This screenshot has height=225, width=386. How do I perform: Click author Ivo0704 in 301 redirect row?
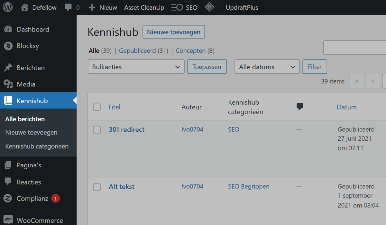coord(192,129)
